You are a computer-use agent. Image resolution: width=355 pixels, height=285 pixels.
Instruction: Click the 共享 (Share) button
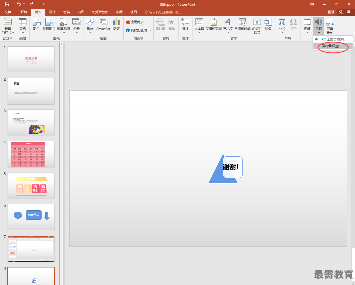(x=345, y=12)
